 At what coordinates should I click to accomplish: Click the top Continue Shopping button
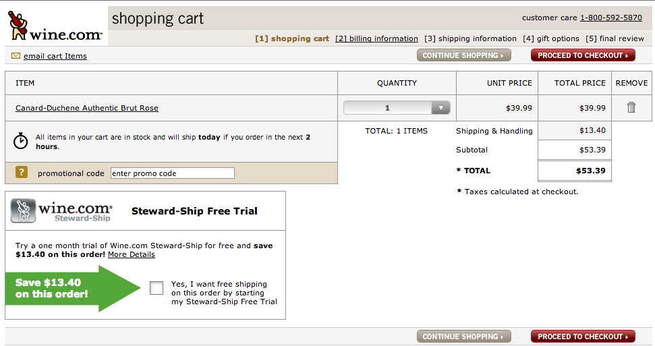[463, 55]
